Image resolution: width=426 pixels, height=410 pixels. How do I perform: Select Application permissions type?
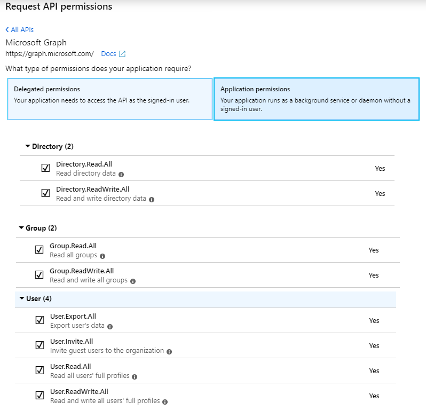316,99
